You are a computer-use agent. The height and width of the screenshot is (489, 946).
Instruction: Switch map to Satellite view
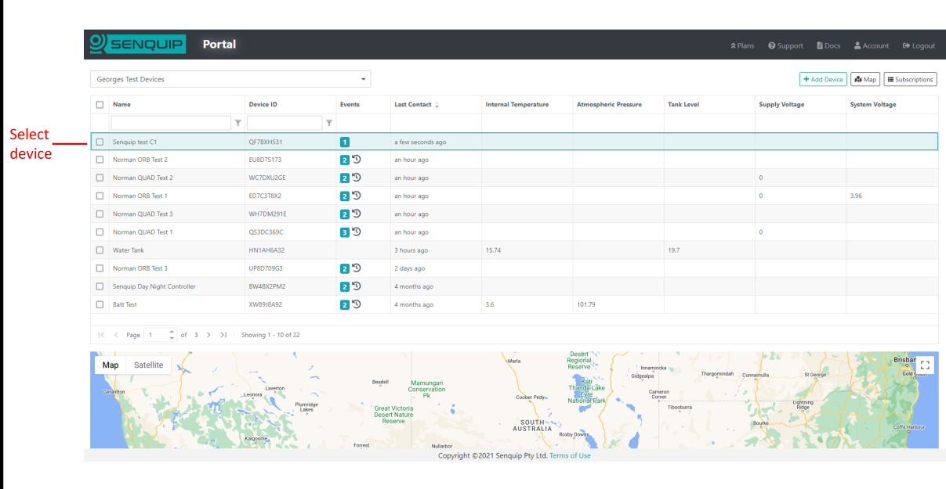click(149, 365)
